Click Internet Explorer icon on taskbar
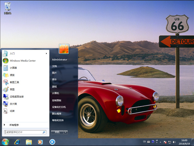This screenshot has width=194, height=146. point(17,142)
